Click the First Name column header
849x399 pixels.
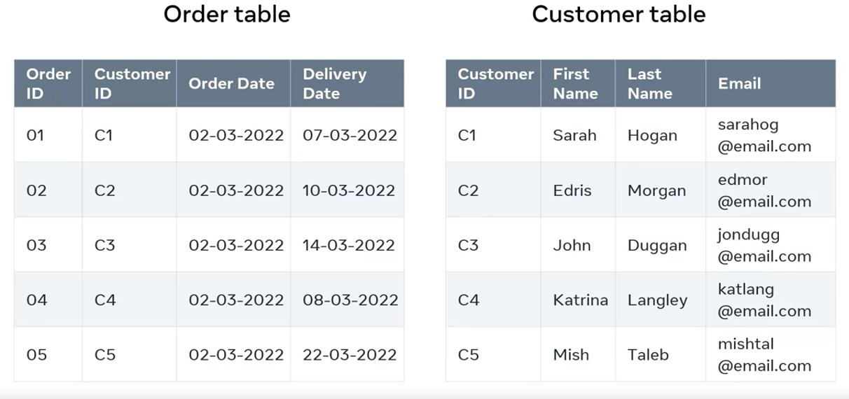tap(571, 83)
